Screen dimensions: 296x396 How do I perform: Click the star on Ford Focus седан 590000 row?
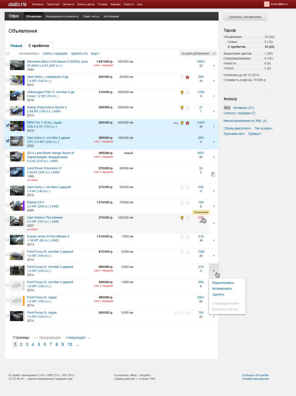tap(187, 313)
